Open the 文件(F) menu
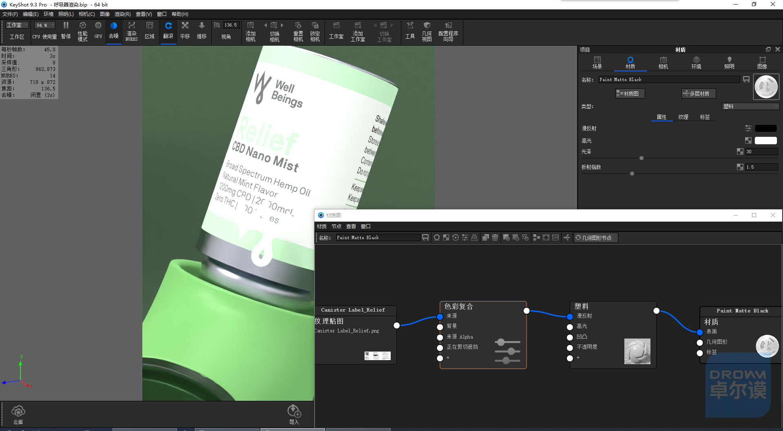Screen dimensions: 783x431 pos(10,14)
